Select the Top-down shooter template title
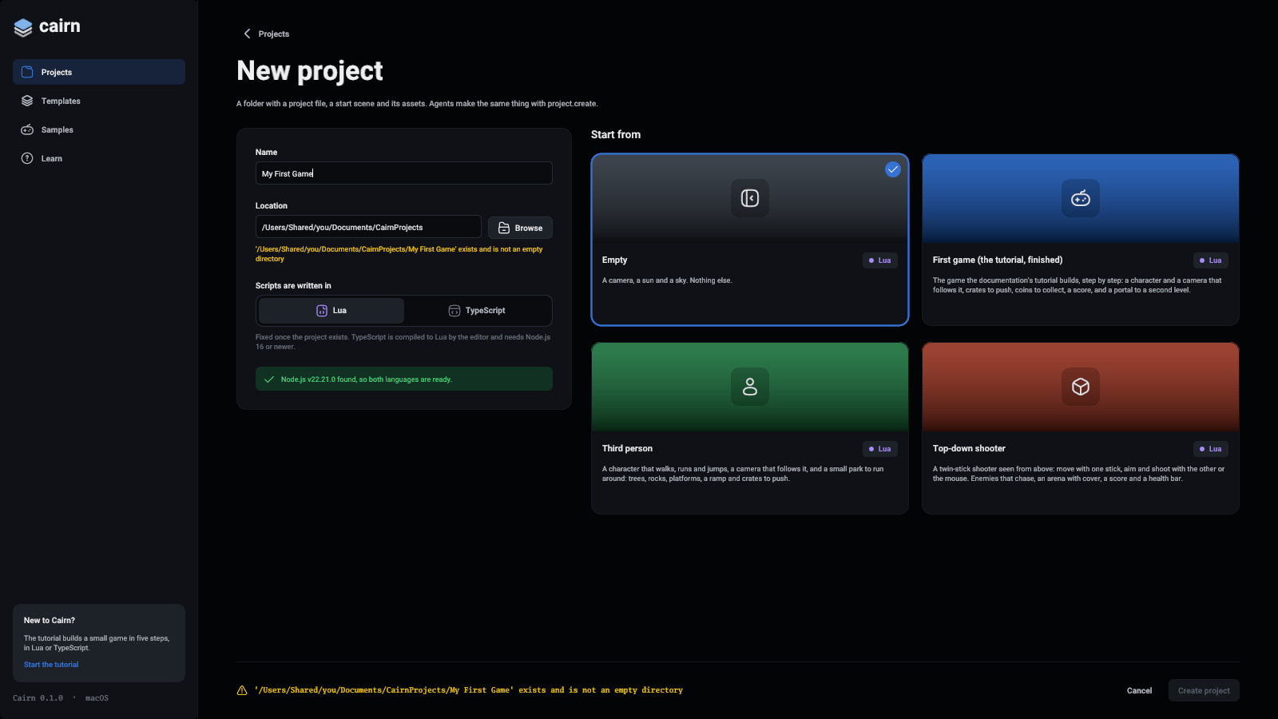Viewport: 1278px width, 719px height. click(969, 449)
